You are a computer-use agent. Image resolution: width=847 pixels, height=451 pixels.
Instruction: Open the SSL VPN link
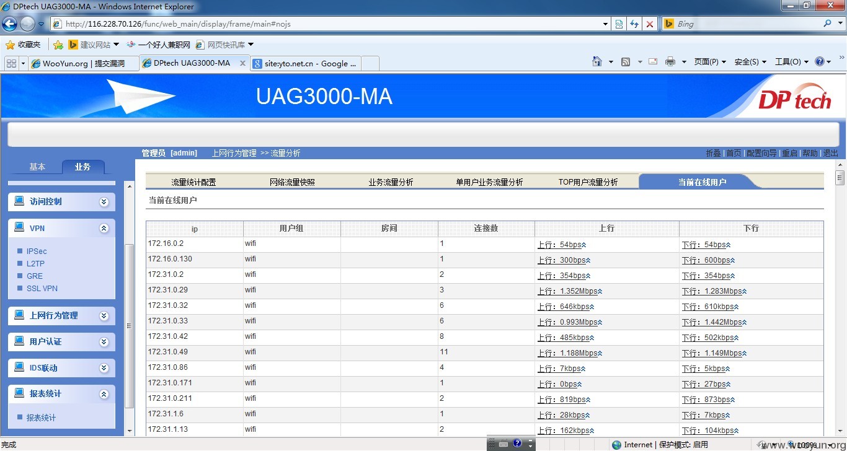pos(42,289)
